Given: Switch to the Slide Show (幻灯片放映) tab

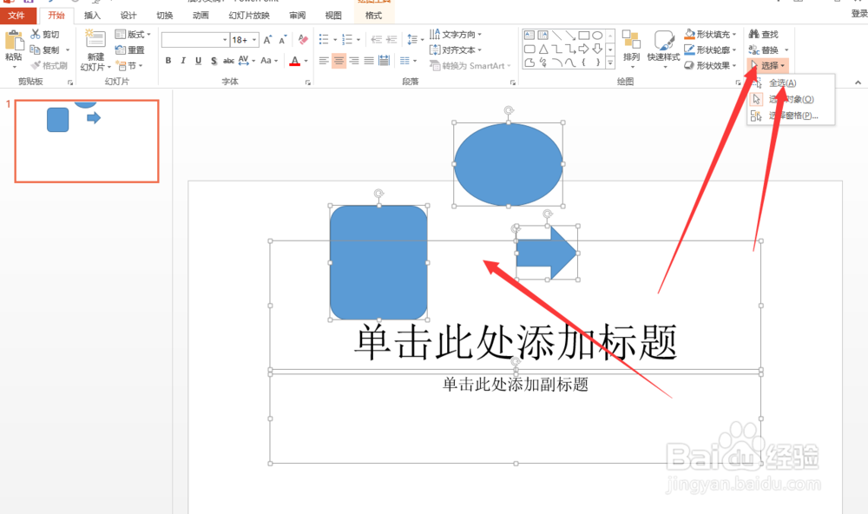Looking at the screenshot, I should (249, 16).
